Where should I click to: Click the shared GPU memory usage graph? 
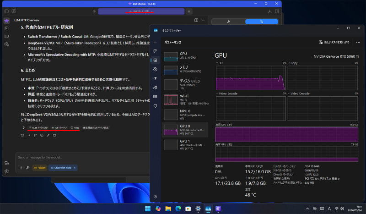pos(287,154)
